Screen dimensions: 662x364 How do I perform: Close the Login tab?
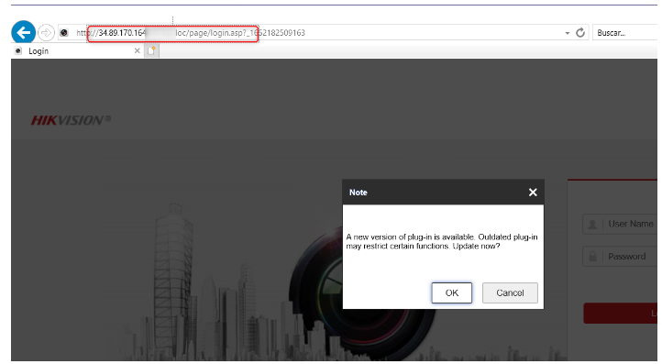coord(137,50)
